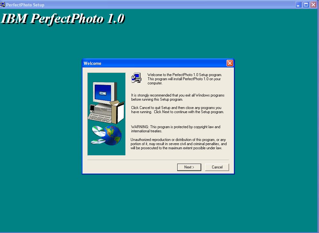Maximize the PerfectPhoto Setup window
Image resolution: width=319 pixels, height=233 pixels.
click(x=306, y=5)
